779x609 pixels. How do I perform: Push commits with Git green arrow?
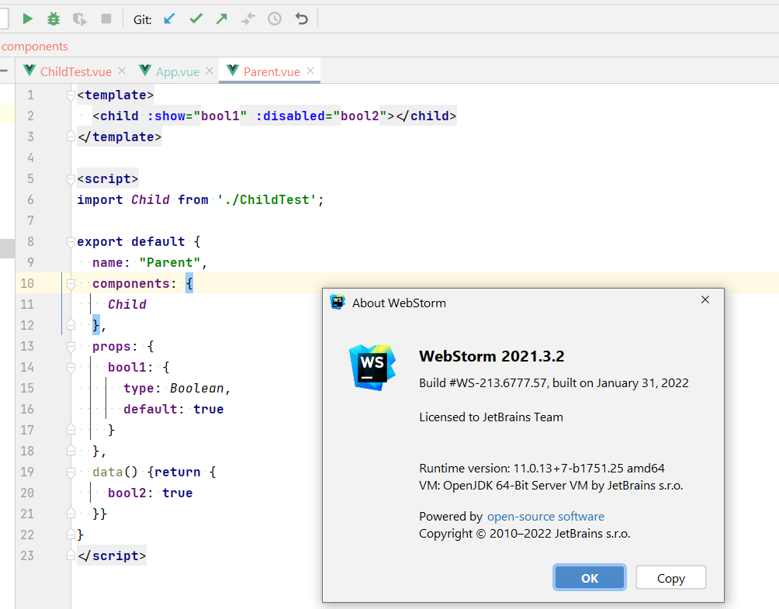[x=222, y=19]
